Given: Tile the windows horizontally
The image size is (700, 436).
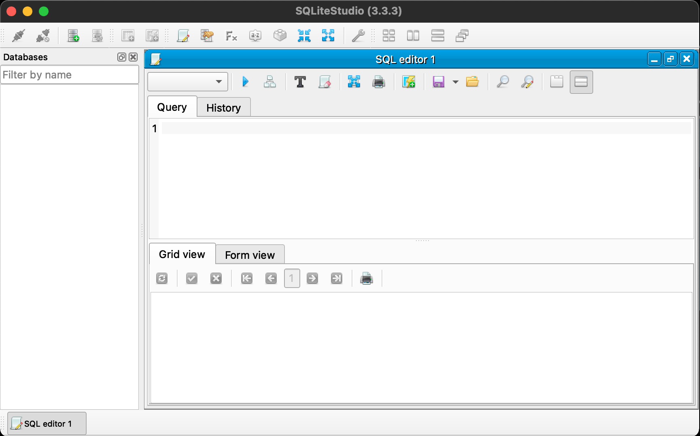Looking at the screenshot, I should (x=413, y=36).
